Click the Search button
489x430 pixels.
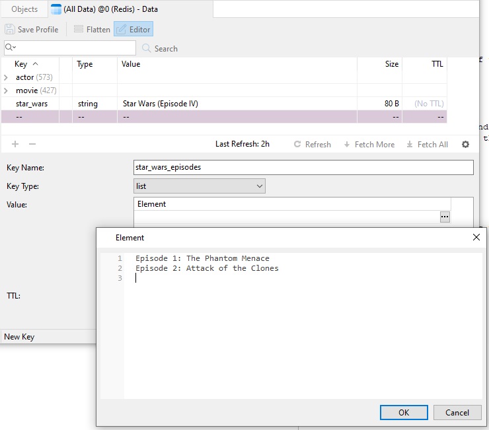[x=160, y=48]
